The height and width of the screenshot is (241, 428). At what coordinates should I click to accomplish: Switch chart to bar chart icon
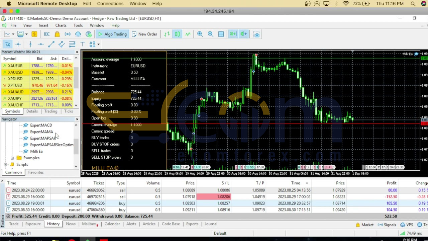click(x=167, y=34)
